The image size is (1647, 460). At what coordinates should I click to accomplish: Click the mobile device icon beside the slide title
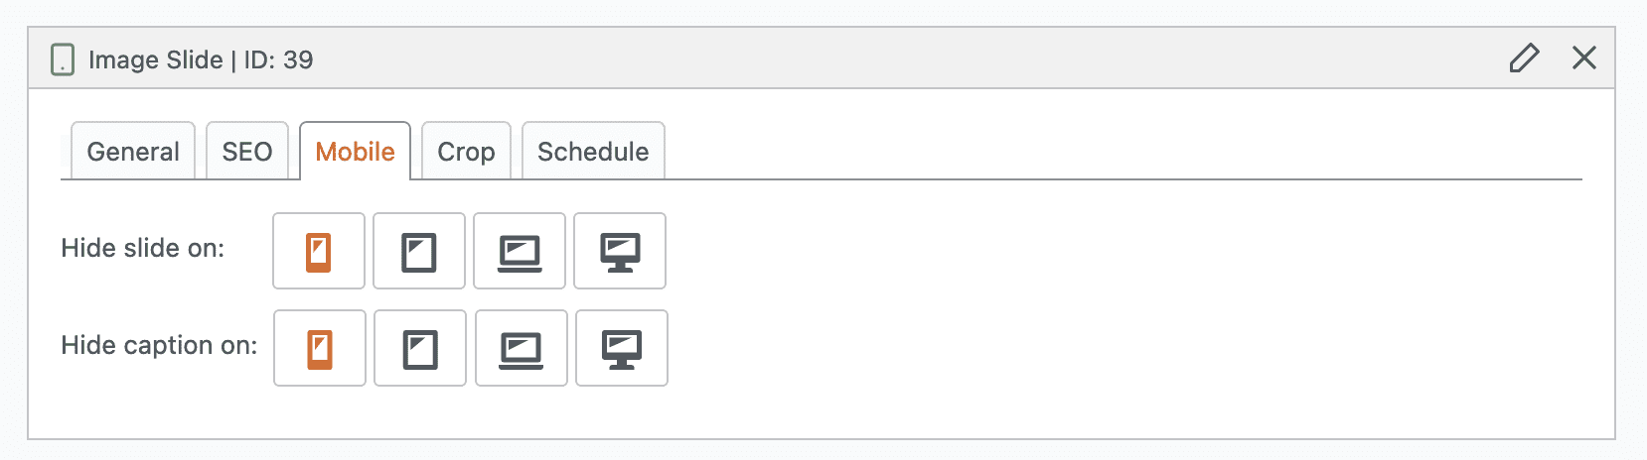[x=63, y=59]
